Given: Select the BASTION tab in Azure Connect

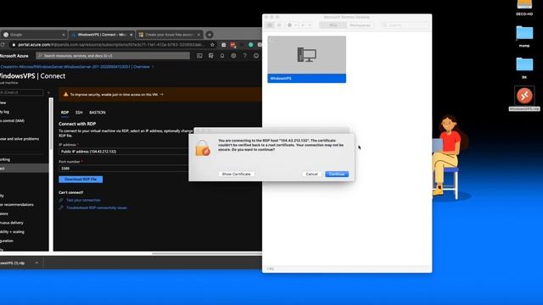Looking at the screenshot, I should [98, 113].
